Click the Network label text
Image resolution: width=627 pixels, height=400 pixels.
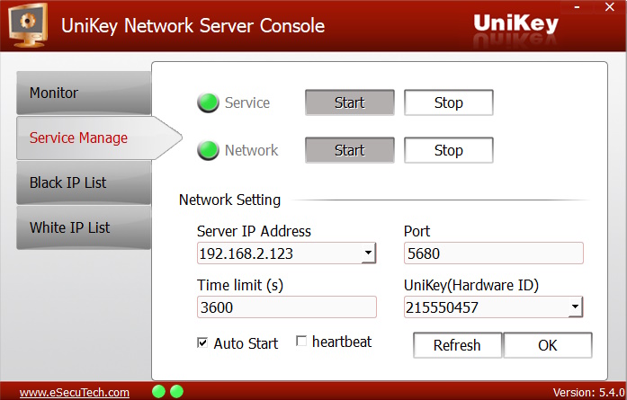tap(251, 150)
